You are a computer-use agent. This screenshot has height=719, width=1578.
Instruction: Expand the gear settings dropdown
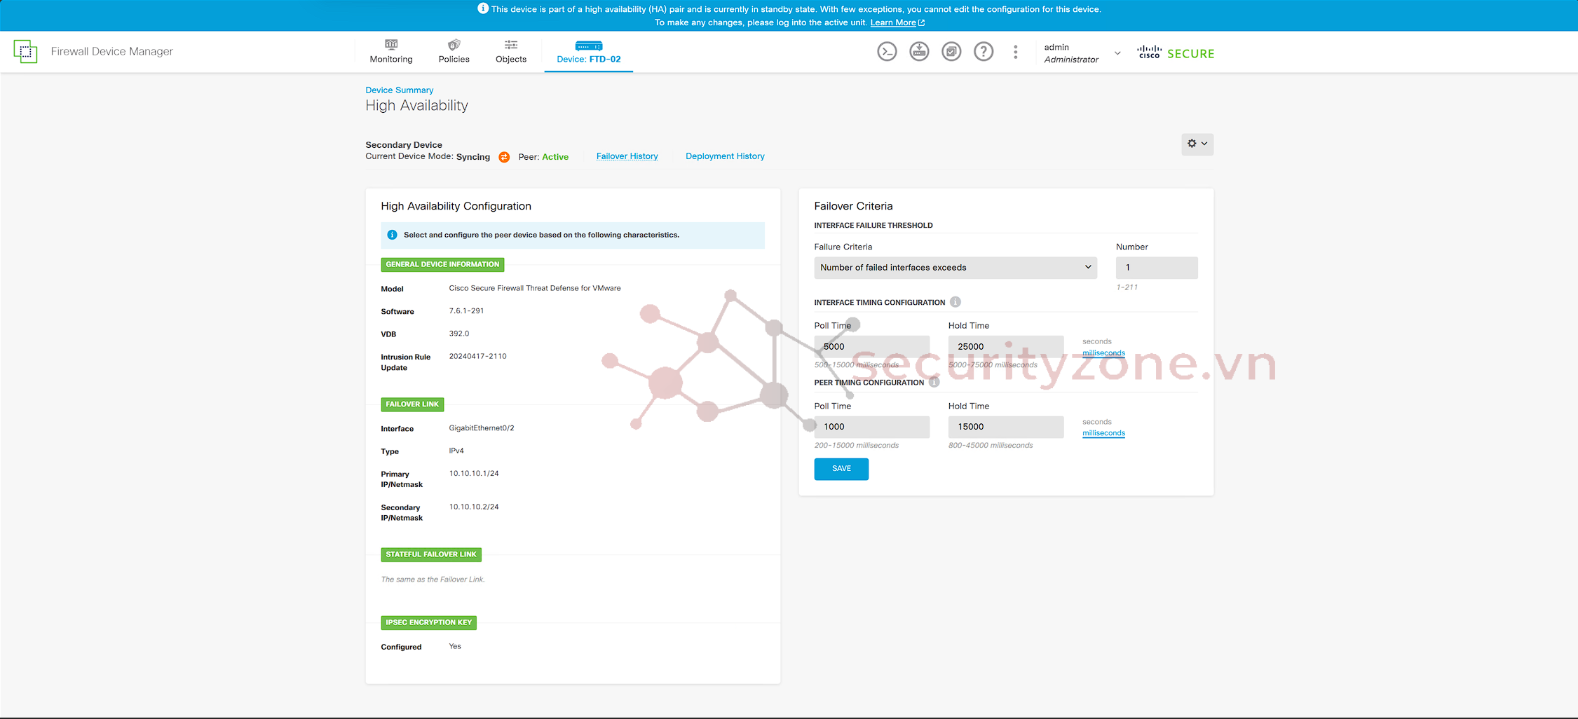1197,144
